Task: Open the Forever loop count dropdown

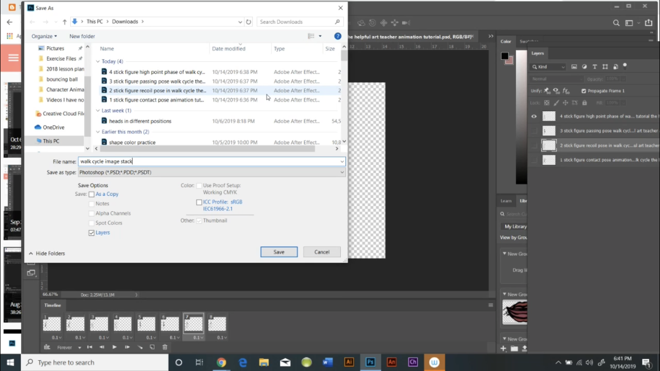Action: pos(80,347)
